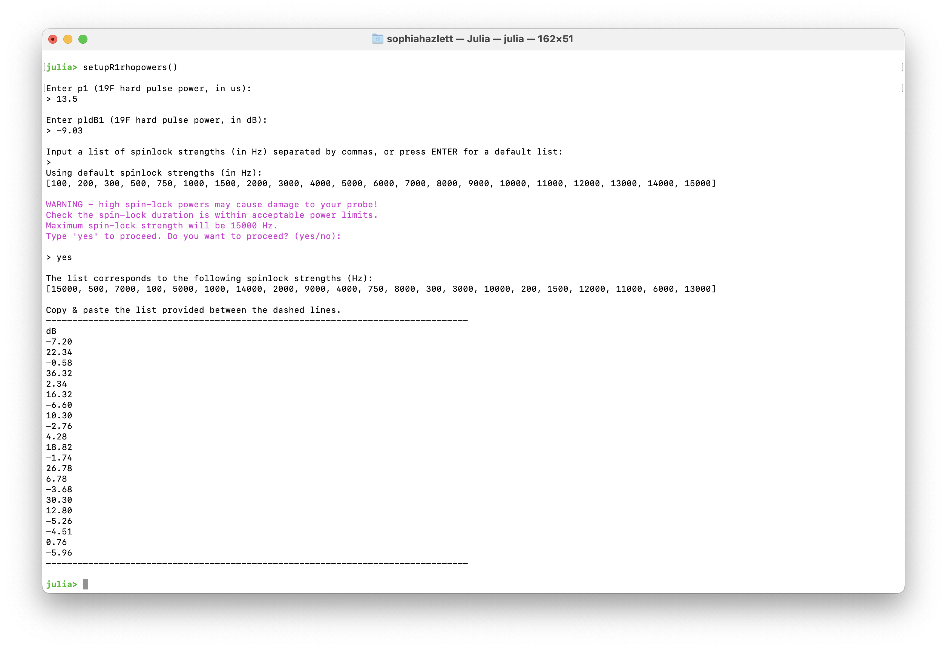The width and height of the screenshot is (947, 649).
Task: Click the lower dashed separator line
Action: tap(257, 563)
